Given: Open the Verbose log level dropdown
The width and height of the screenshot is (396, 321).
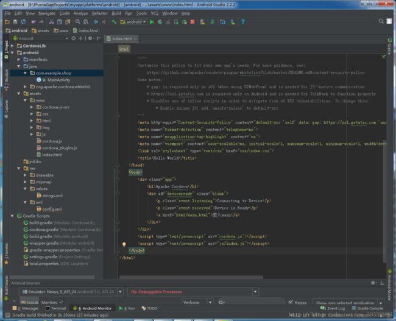Looking at the screenshot, I should pyautogui.click(x=197, y=302).
